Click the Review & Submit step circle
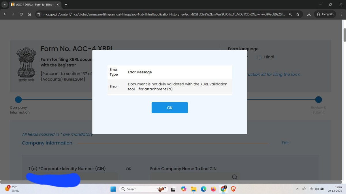This screenshot has width=346, height=194. pos(319,100)
